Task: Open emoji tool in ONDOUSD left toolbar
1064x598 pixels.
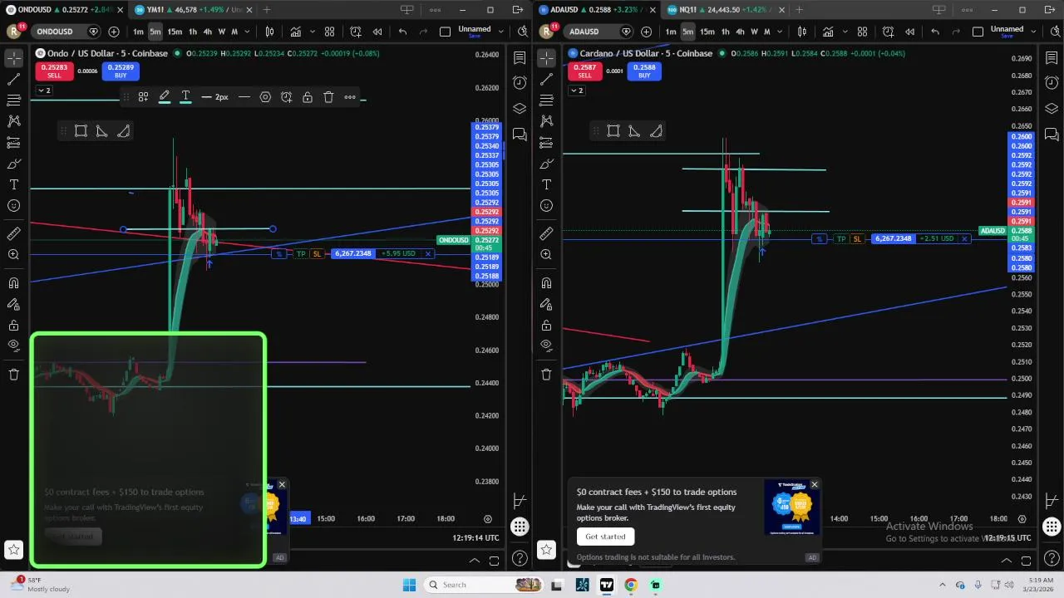Action: [14, 205]
